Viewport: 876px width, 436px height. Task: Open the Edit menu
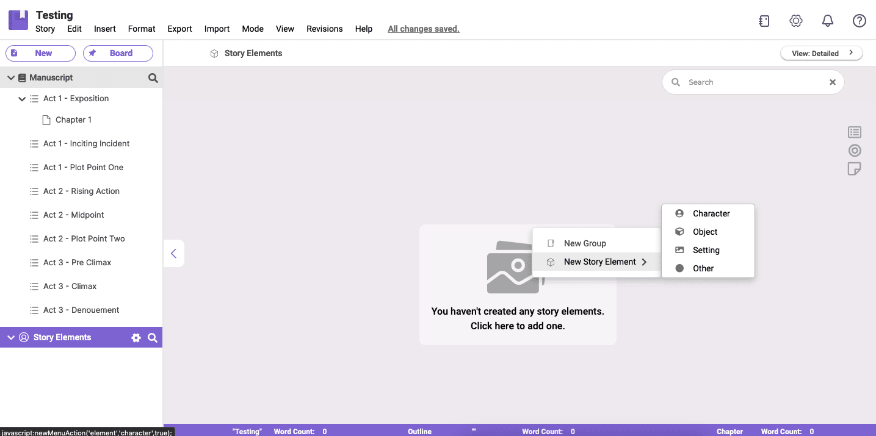[74, 29]
